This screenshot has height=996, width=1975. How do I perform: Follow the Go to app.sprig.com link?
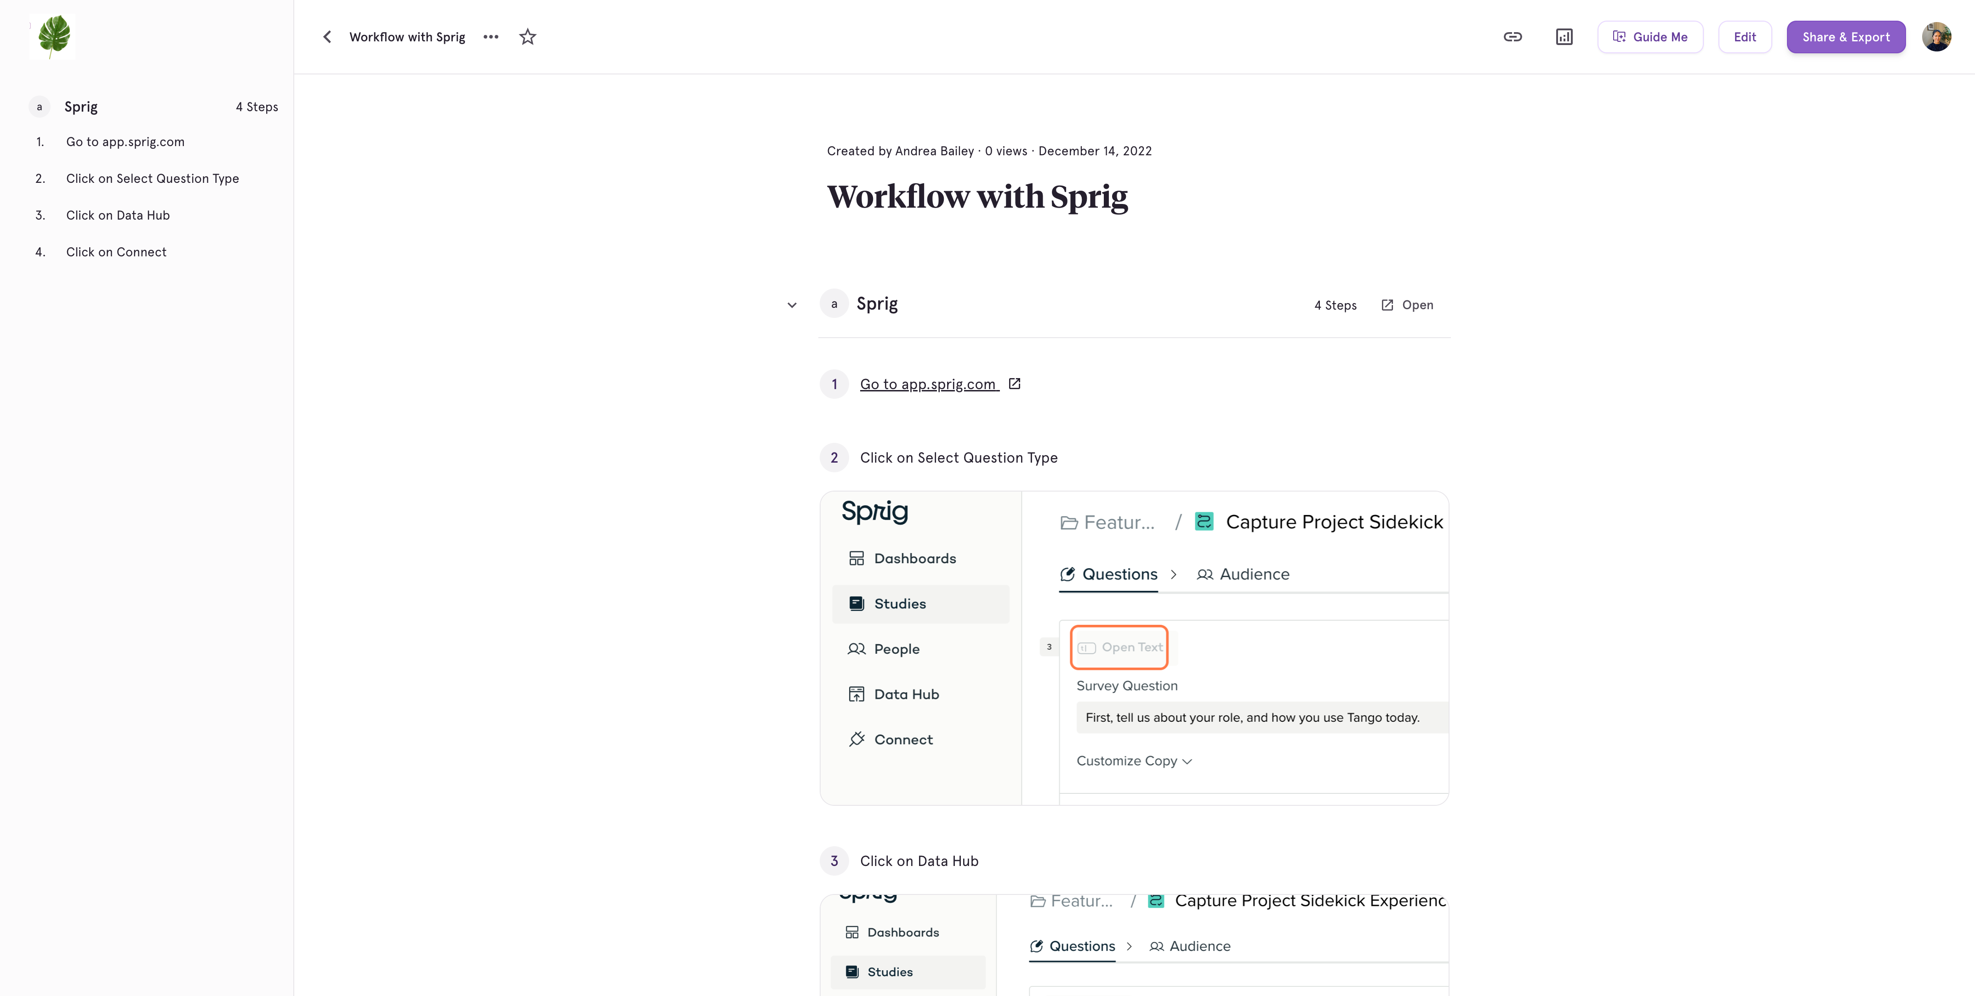(929, 384)
